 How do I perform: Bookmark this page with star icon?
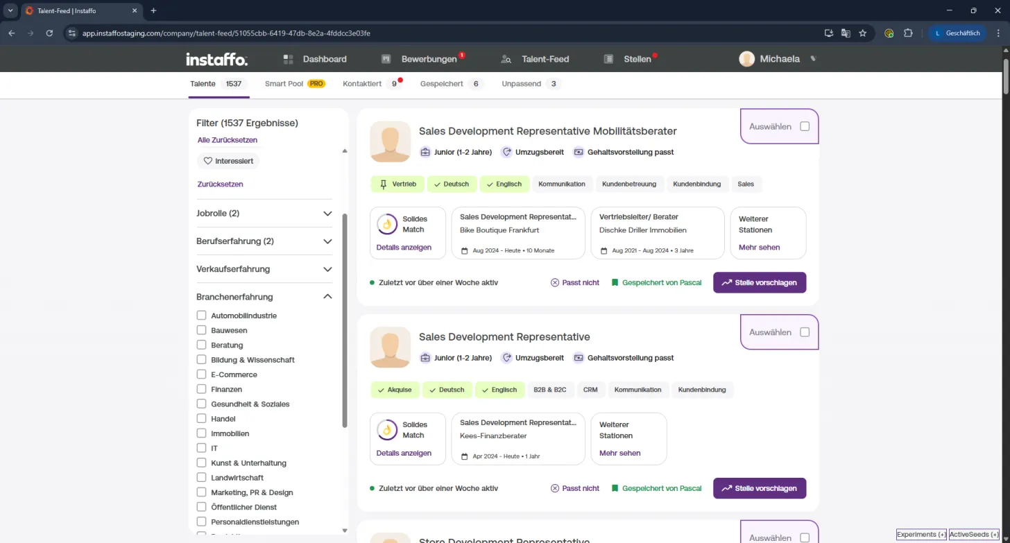click(x=863, y=33)
